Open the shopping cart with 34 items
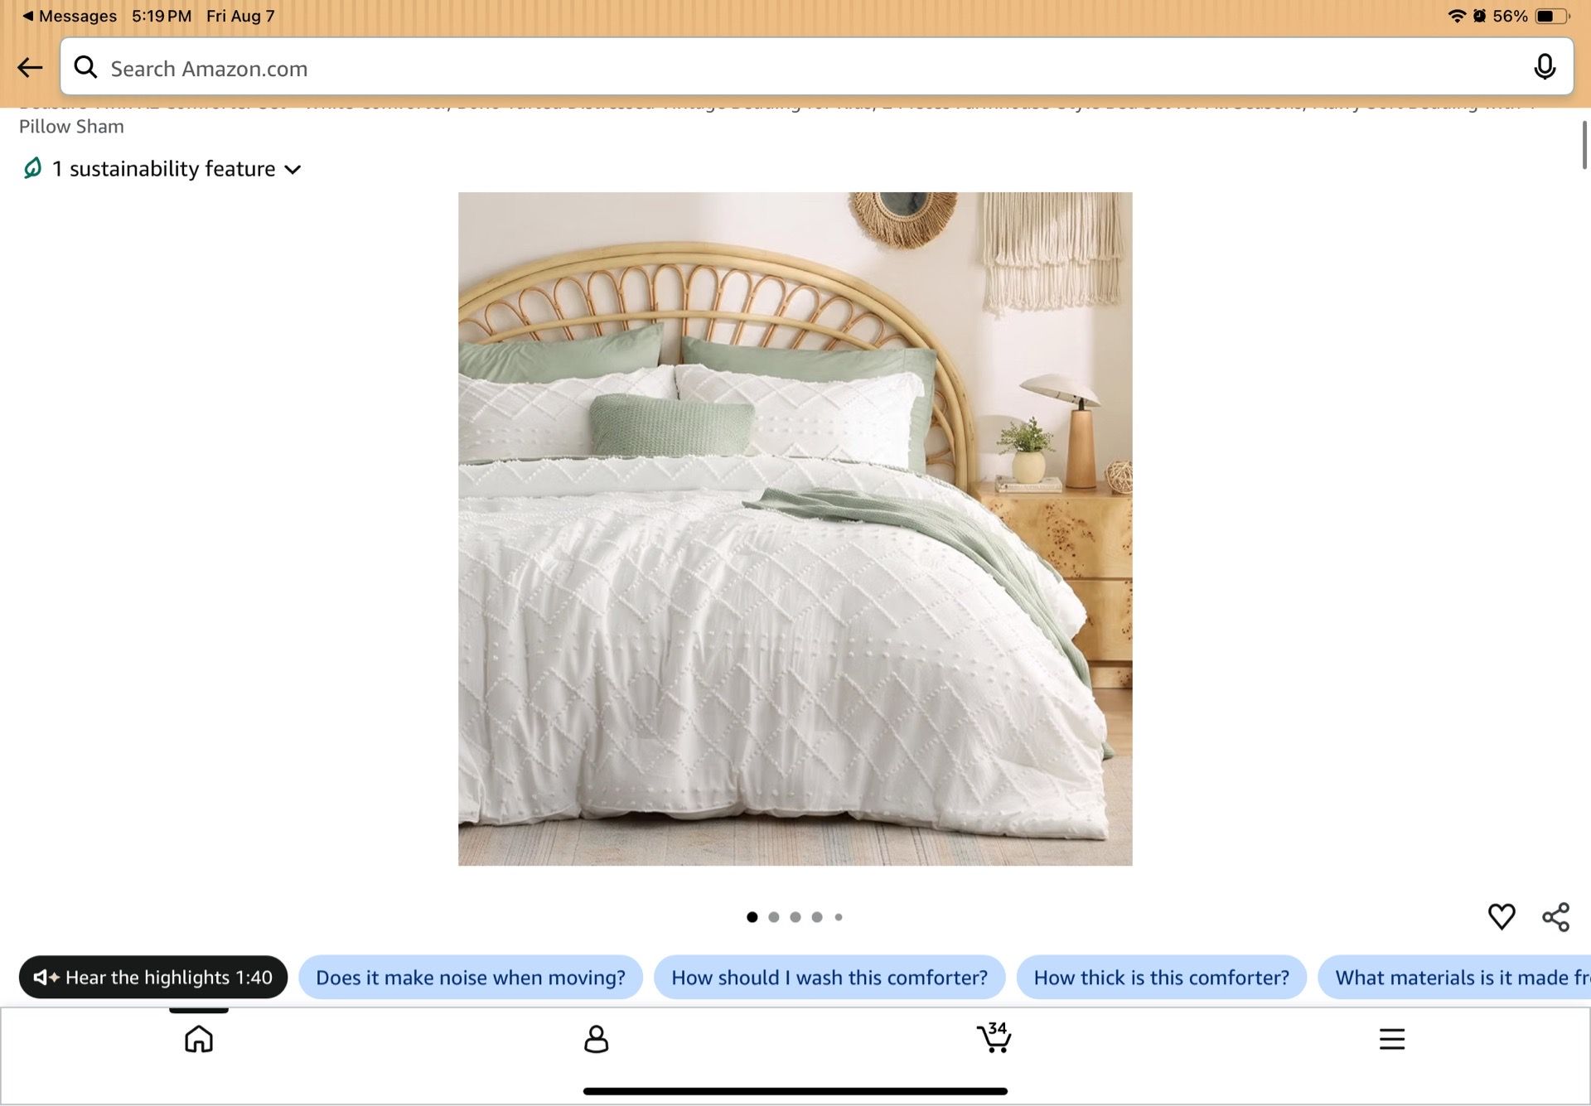This screenshot has width=1591, height=1106. coord(994,1037)
